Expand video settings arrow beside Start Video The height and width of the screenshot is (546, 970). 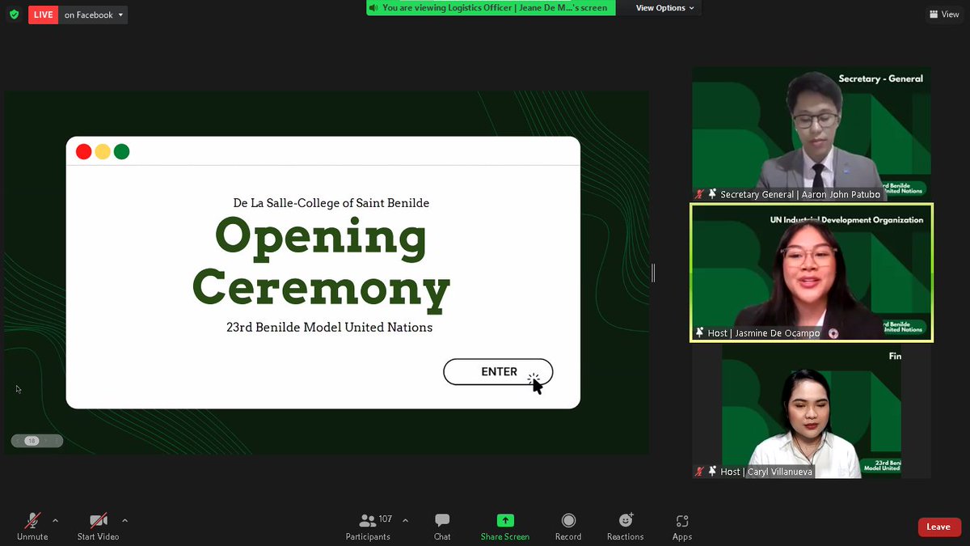click(x=124, y=520)
